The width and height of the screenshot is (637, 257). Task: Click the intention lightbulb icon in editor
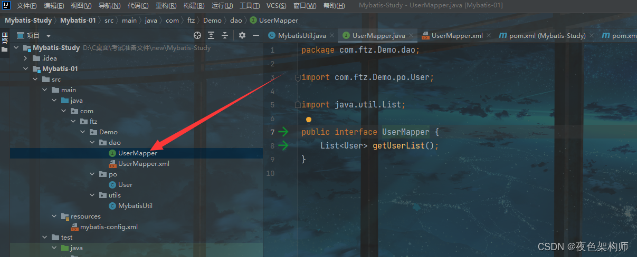309,121
